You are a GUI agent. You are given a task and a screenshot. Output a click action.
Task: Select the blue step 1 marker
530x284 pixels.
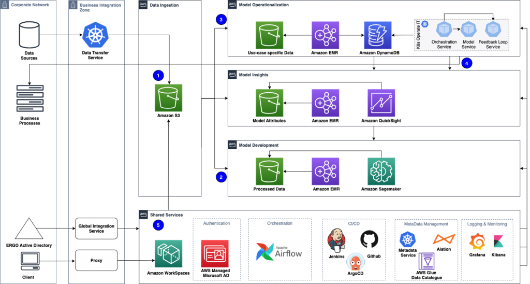[158, 76]
